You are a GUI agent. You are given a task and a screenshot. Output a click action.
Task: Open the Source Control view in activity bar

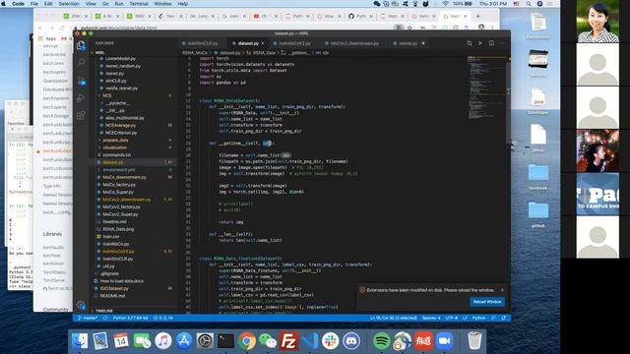pyautogui.click(x=81, y=81)
